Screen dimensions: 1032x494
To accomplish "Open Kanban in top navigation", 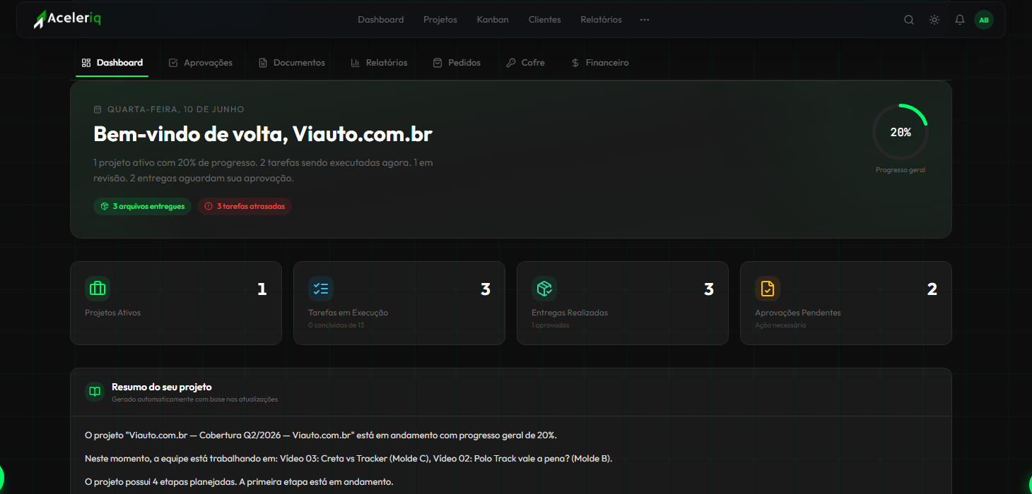I will point(493,20).
